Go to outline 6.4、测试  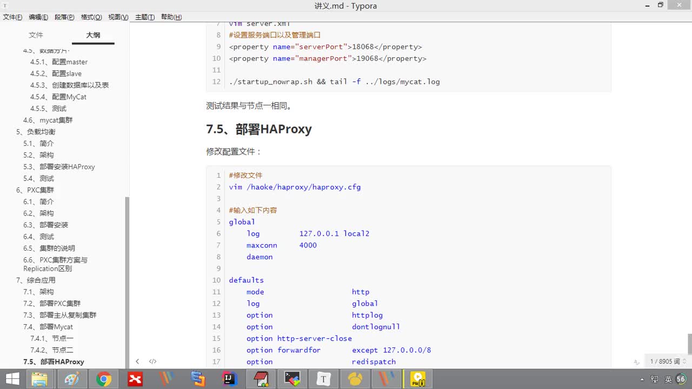click(x=38, y=237)
